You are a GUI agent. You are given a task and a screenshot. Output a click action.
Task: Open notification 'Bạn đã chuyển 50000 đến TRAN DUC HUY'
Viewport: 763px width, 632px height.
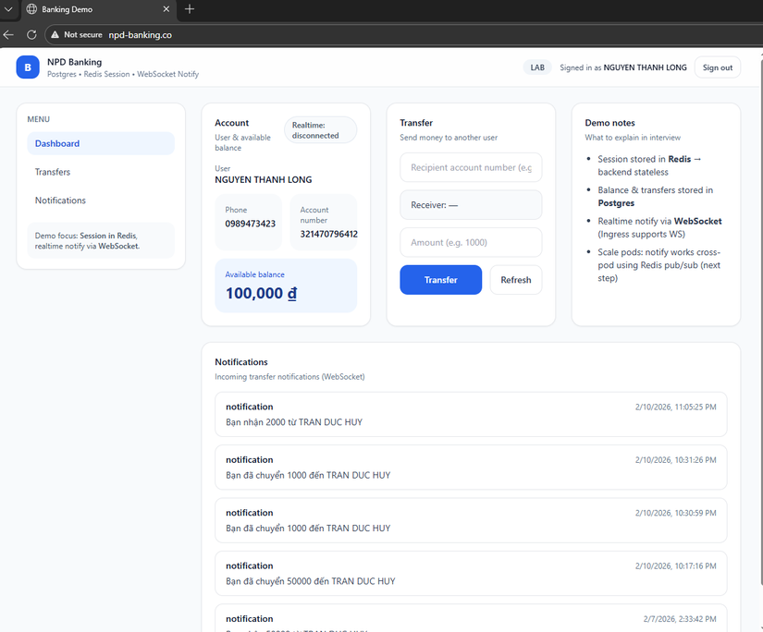(x=471, y=573)
